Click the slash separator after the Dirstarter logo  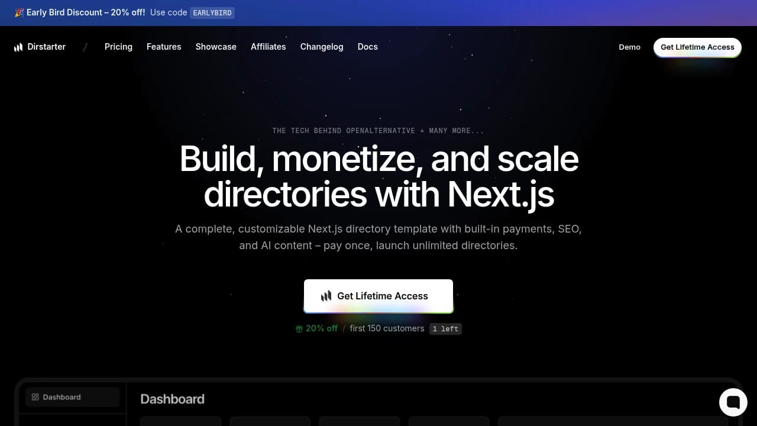(85, 47)
